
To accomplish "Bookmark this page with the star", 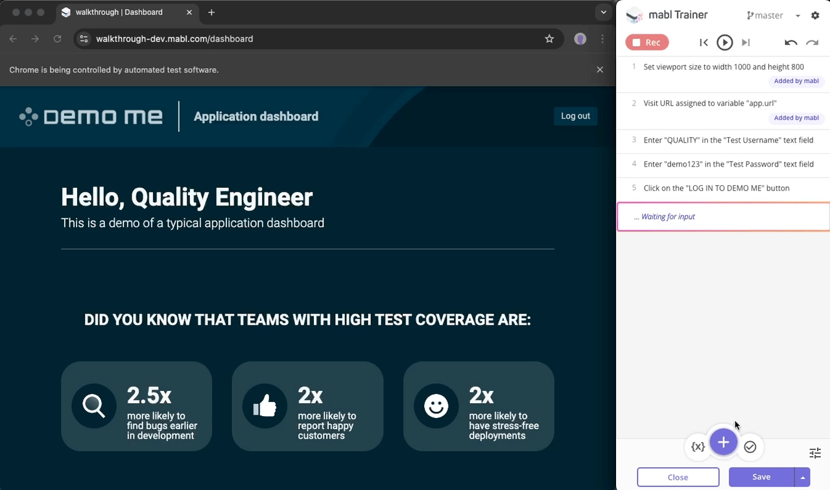I will tap(549, 39).
